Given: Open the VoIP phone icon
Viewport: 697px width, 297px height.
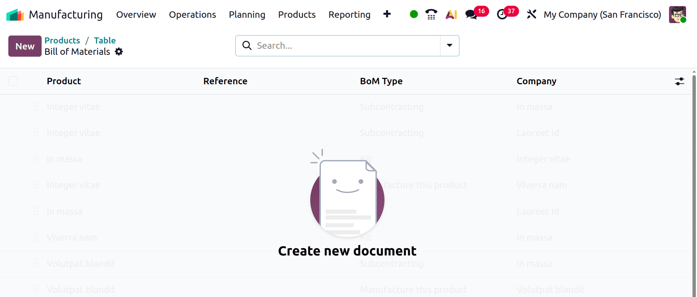Looking at the screenshot, I should click(431, 14).
